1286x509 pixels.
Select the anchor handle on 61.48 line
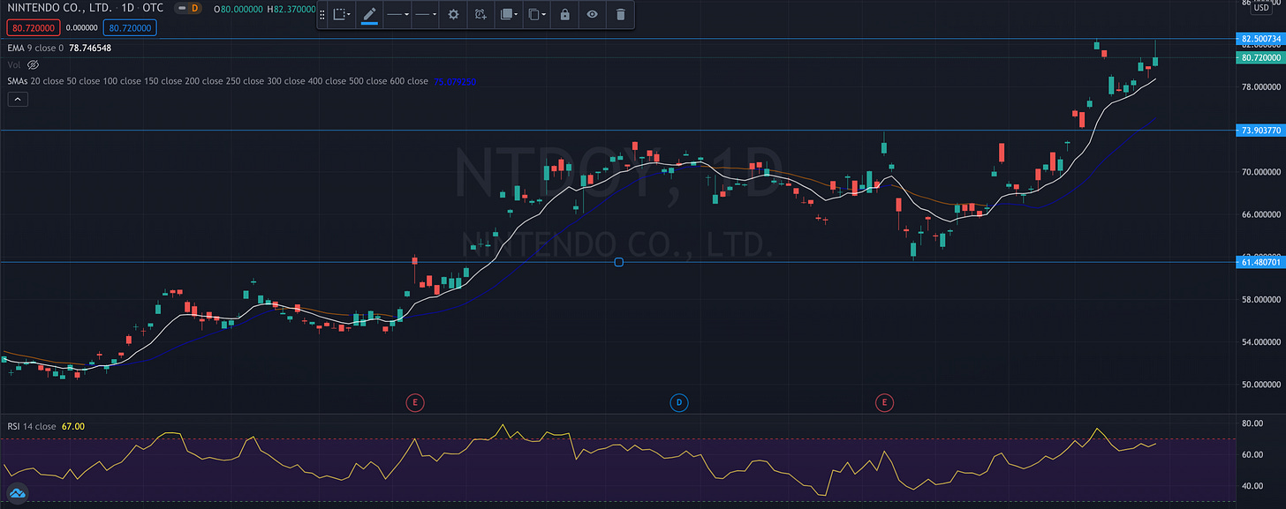pos(618,262)
